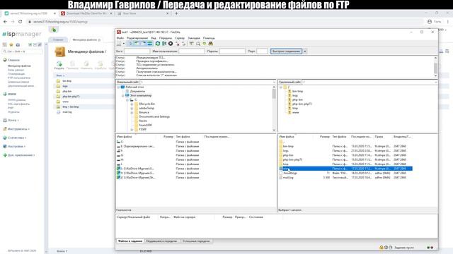Click the binoculars file search icon
The image size is (453, 254).
[211, 44]
